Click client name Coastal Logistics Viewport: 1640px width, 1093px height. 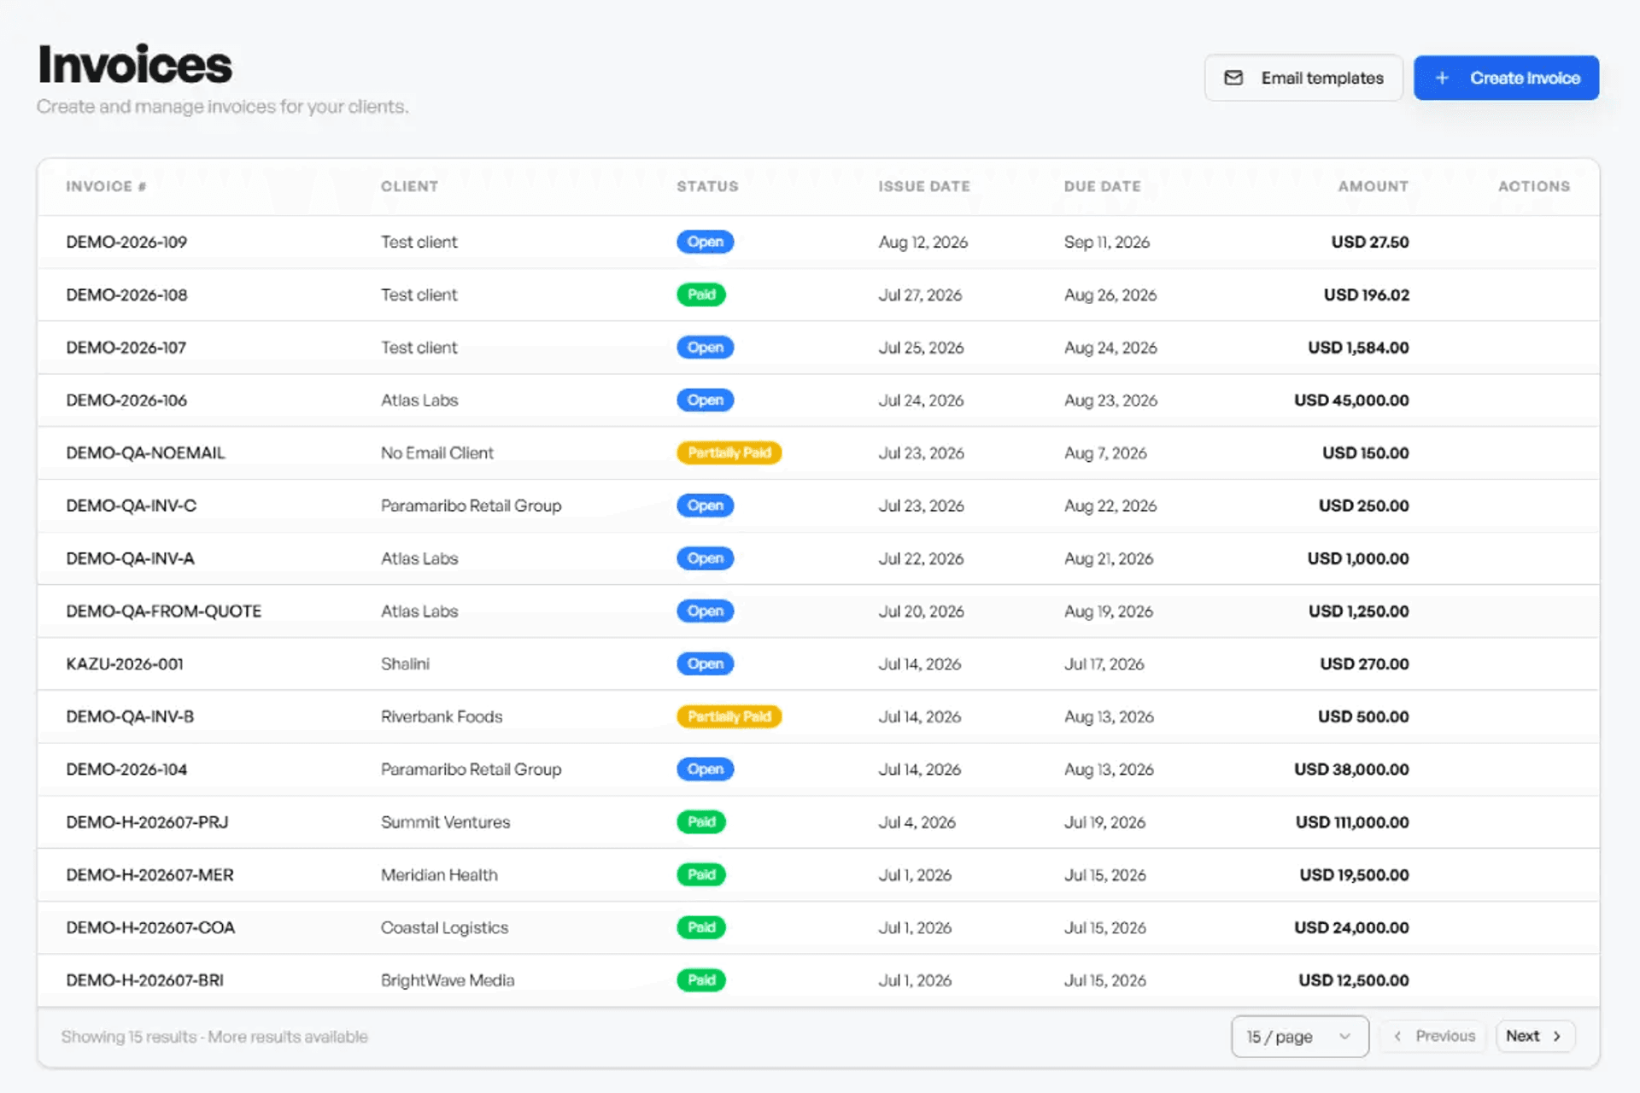coord(444,927)
